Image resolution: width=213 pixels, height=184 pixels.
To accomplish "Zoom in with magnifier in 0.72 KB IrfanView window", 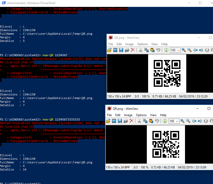I will click(182, 121).
